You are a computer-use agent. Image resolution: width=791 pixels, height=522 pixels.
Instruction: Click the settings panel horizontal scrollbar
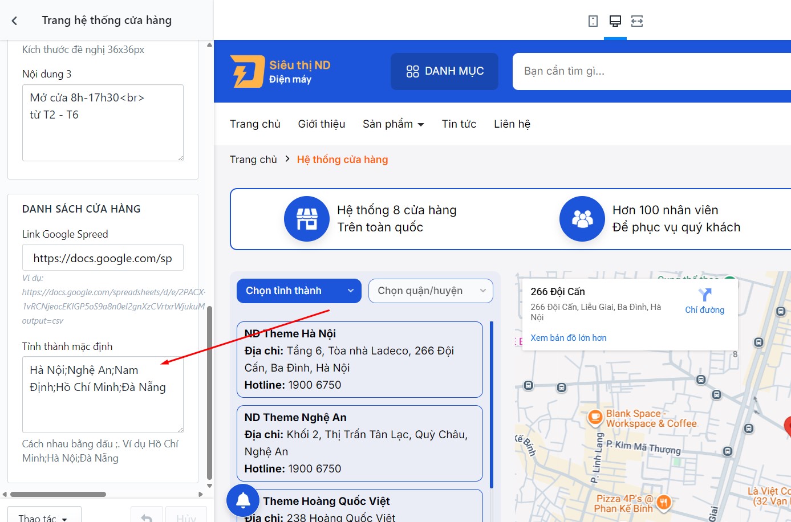pos(58,494)
